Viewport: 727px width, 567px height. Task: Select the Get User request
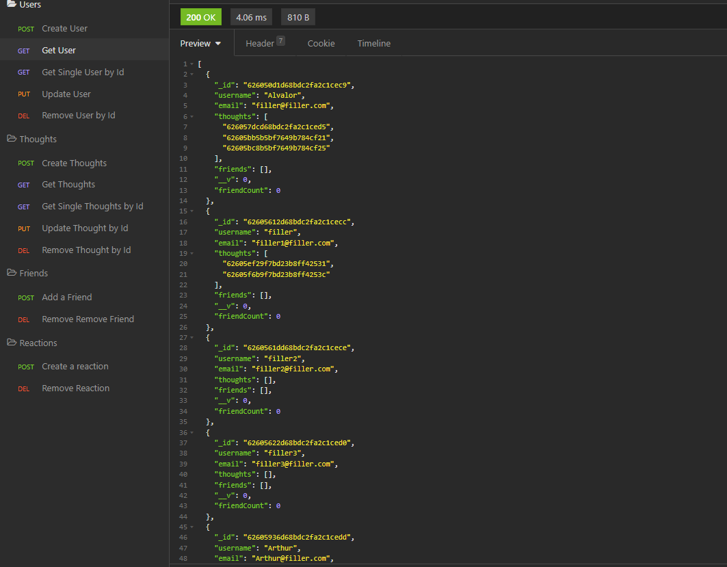84,50
